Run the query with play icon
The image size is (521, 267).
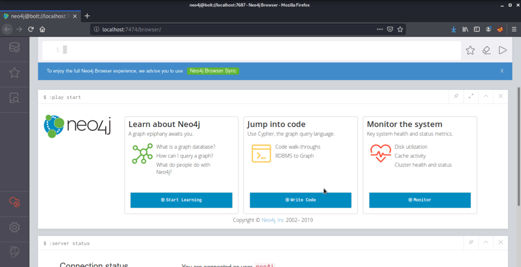(503, 50)
